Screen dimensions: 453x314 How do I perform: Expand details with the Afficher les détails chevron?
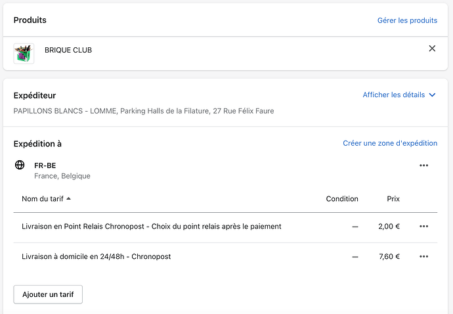pyautogui.click(x=432, y=95)
